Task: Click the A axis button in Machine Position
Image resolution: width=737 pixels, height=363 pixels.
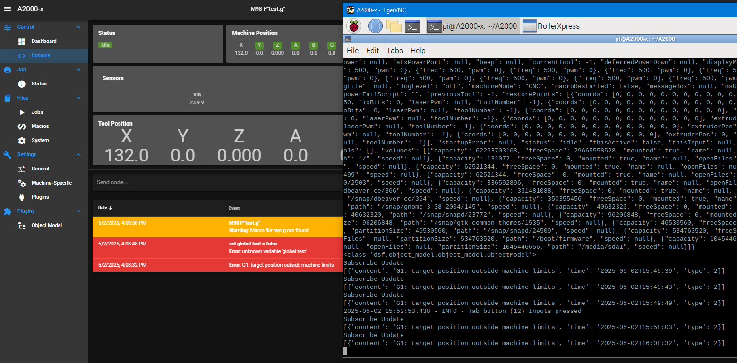Action: [x=296, y=45]
